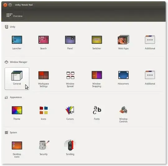Open the Search settings icon
The height and width of the screenshot is (166, 168).
pos(44,40)
